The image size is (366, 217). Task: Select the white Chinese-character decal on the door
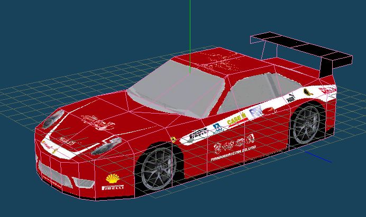[232, 144]
